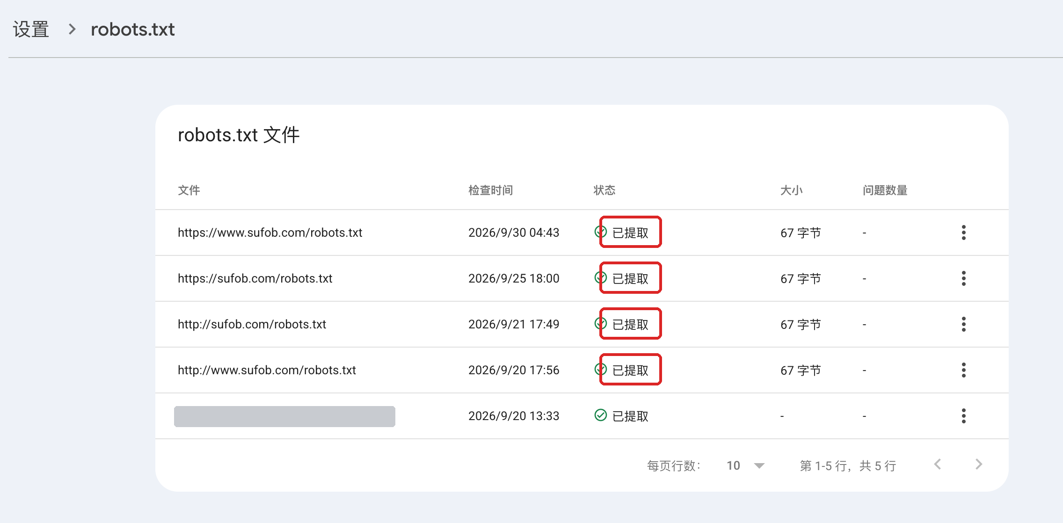Select the https://sufob.com/robots.txt file row
This screenshot has height=523, width=1063.
[x=582, y=278]
